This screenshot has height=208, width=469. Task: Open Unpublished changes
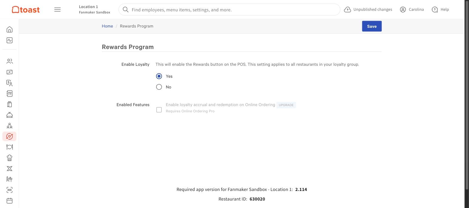click(x=368, y=10)
